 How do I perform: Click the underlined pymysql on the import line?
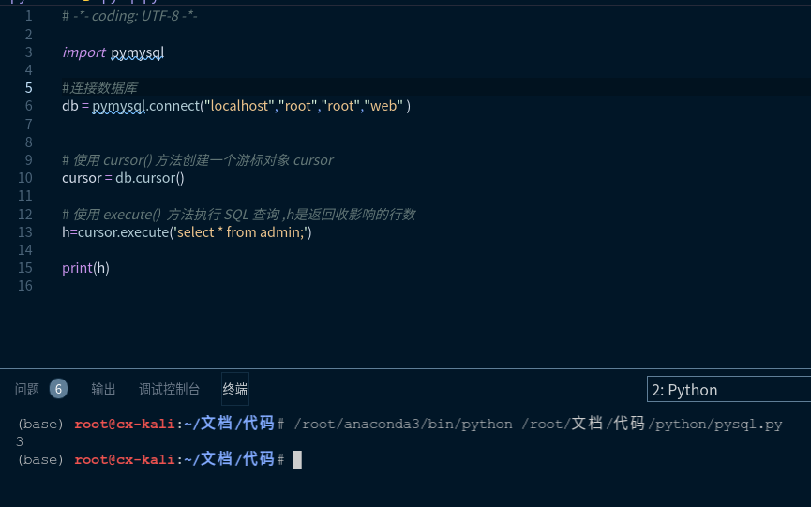(137, 52)
